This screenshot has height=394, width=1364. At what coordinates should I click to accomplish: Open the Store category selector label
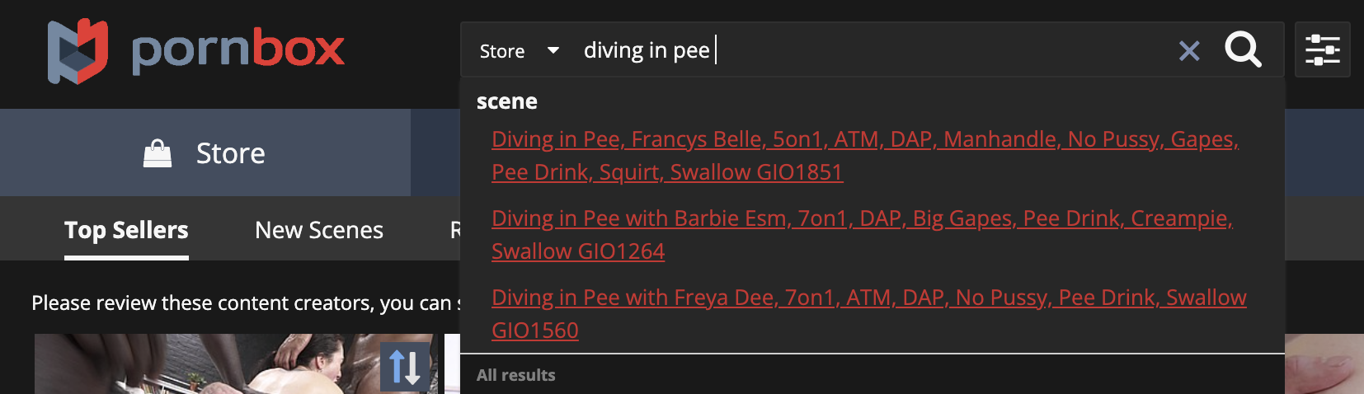click(502, 51)
